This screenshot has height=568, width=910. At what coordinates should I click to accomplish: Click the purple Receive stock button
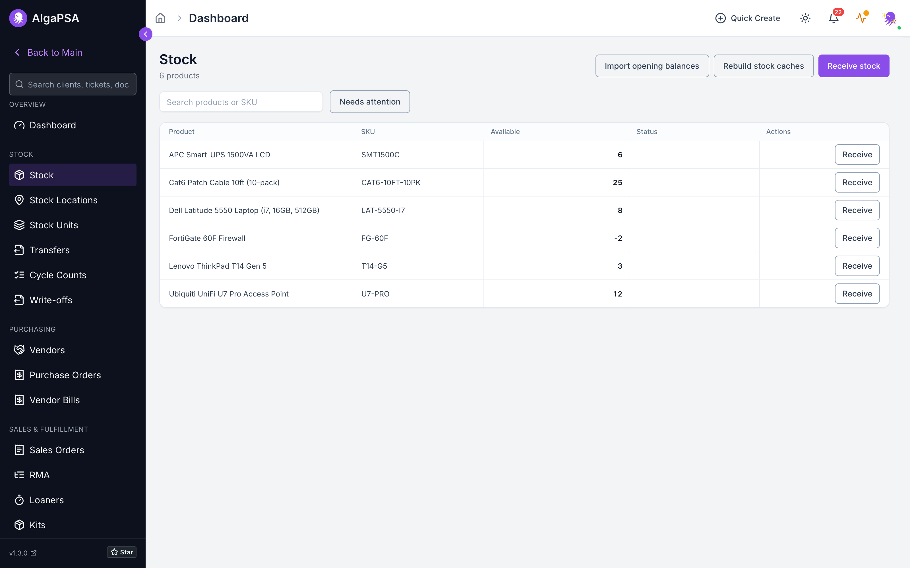coord(854,66)
